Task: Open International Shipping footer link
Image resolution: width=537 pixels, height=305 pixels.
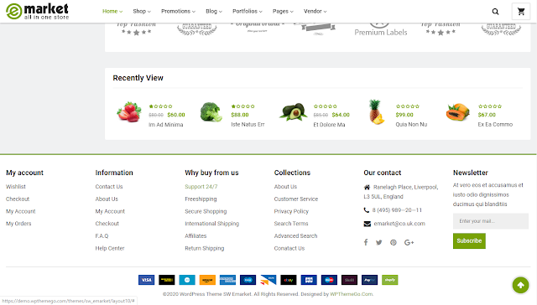Action: click(x=212, y=224)
